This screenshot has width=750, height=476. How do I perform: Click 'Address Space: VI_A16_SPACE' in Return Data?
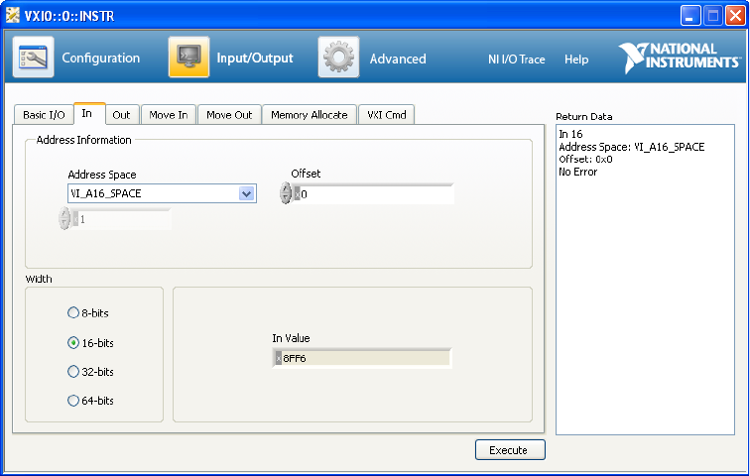point(631,147)
